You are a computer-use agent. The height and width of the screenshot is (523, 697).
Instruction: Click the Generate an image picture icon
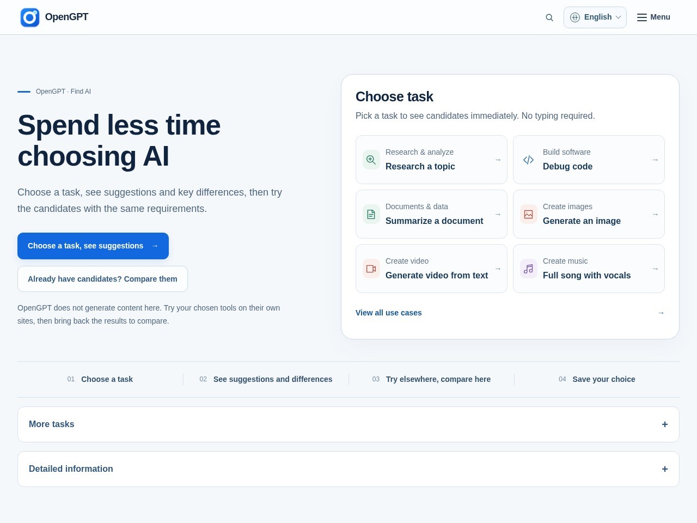529,214
